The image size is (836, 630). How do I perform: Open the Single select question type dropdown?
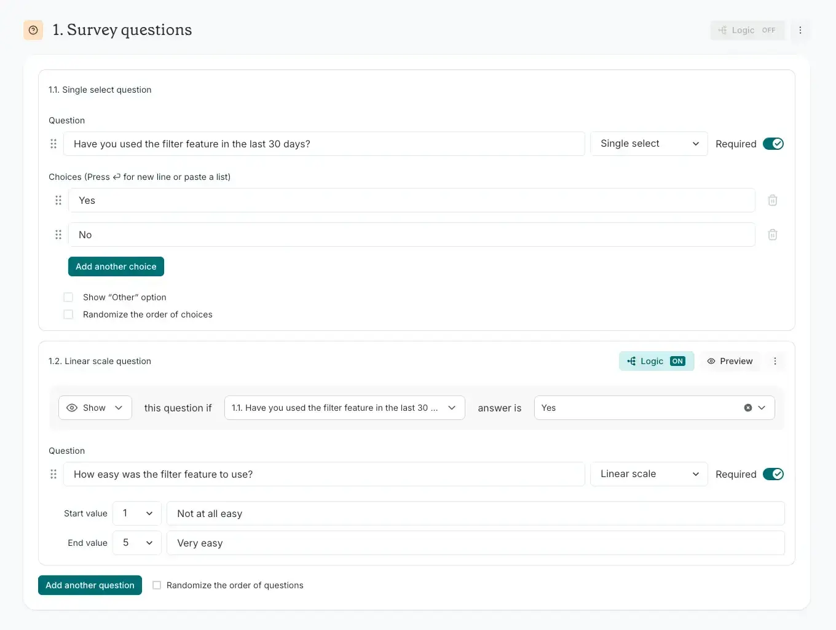point(649,144)
